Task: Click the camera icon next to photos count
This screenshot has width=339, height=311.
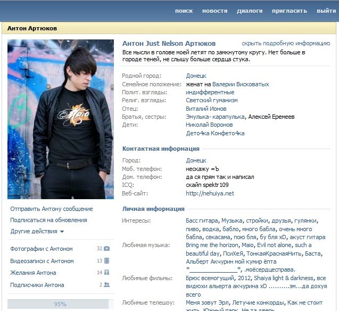Action: click(107, 249)
